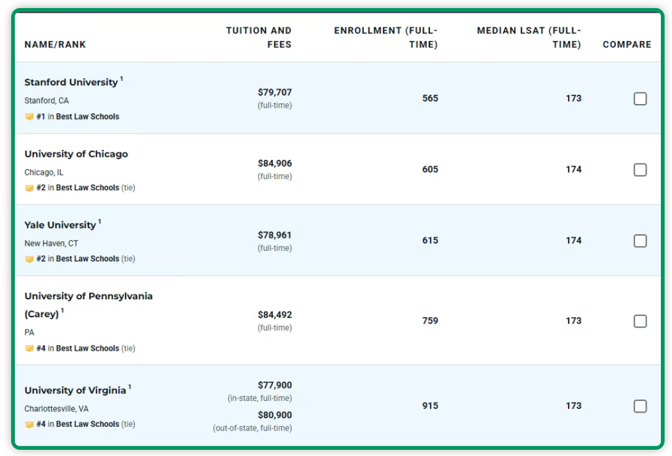Open the Stanford University school link

click(71, 82)
